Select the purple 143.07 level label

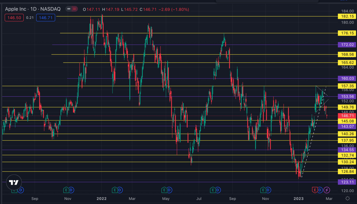point(347,126)
